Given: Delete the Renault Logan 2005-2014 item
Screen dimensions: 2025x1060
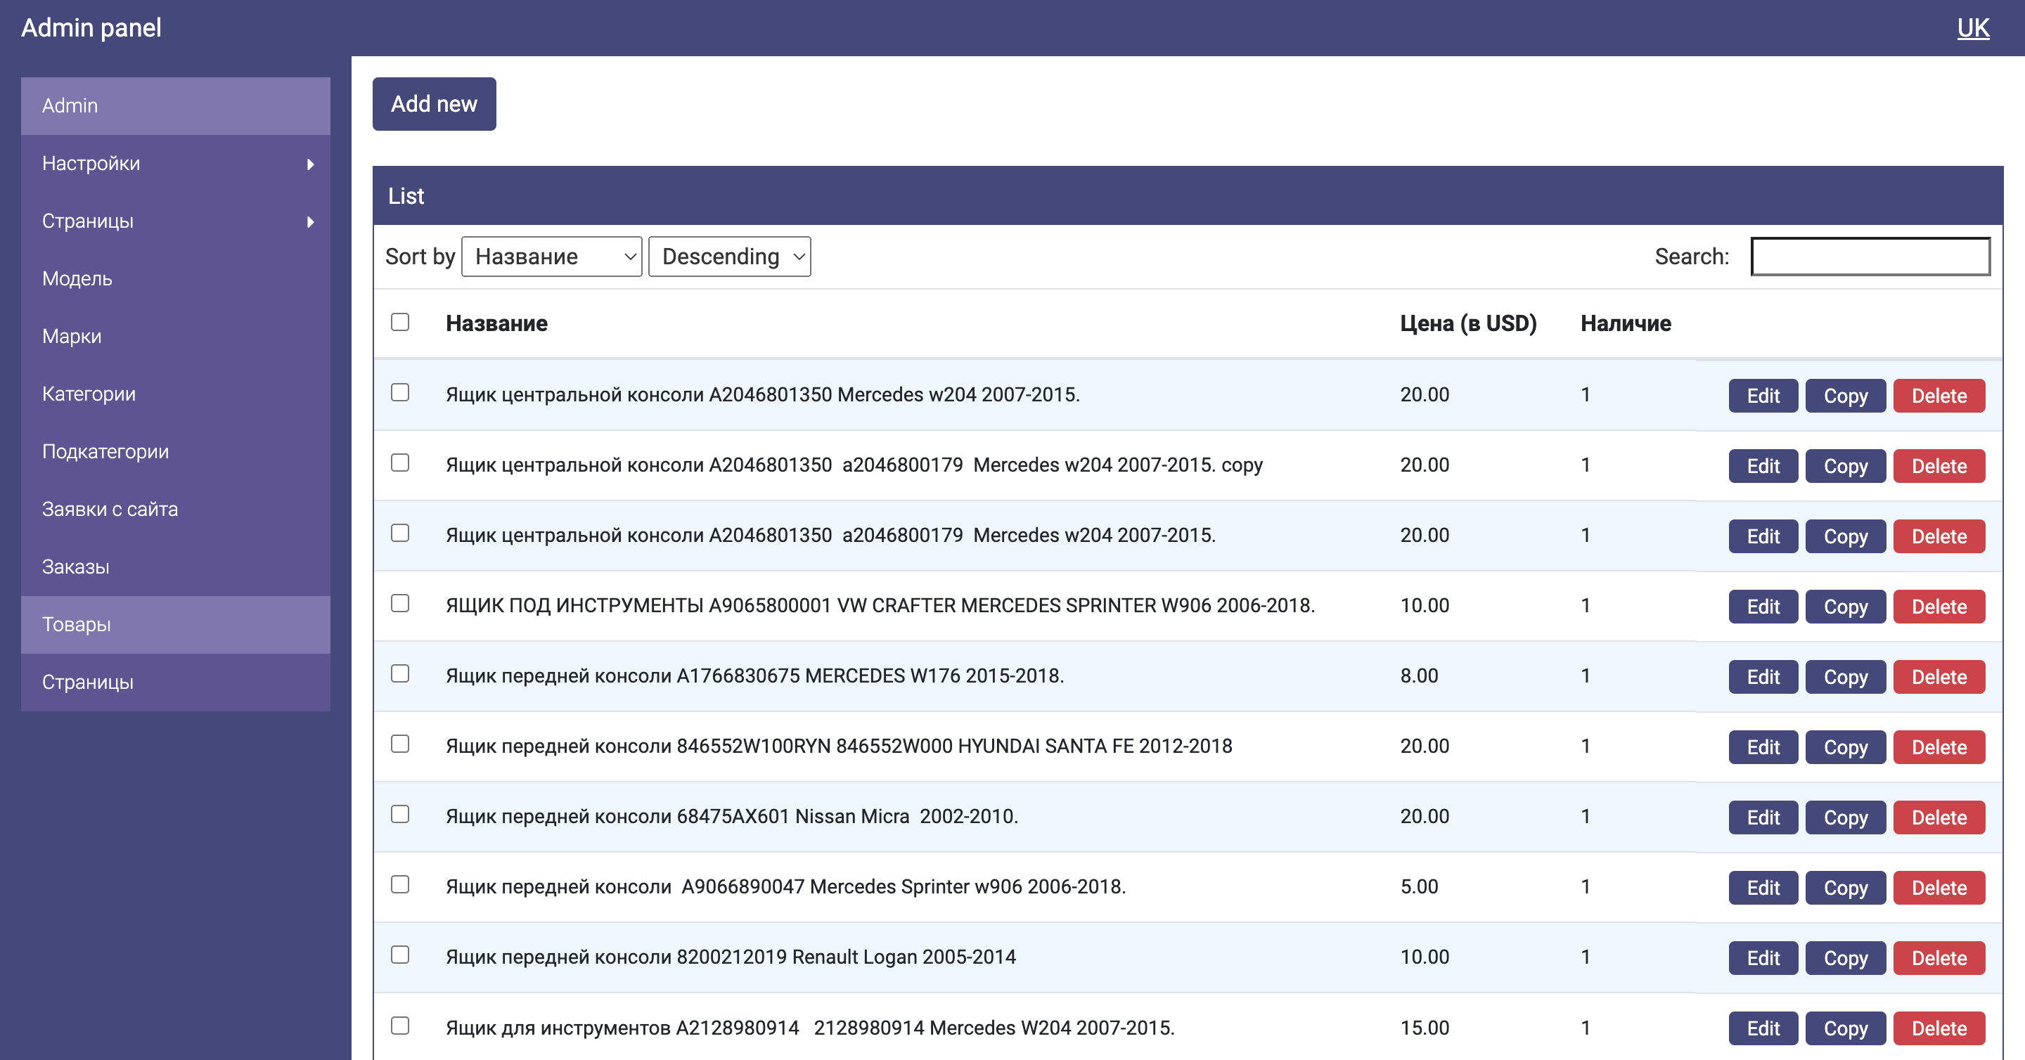Looking at the screenshot, I should tap(1939, 958).
